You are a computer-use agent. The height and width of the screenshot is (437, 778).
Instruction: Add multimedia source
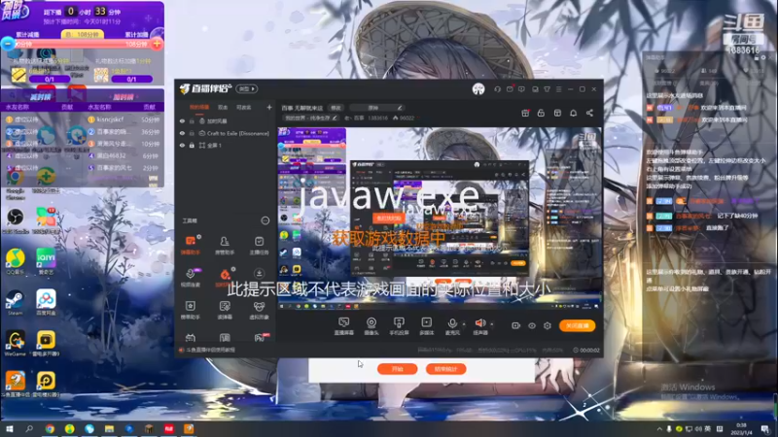pyautogui.click(x=427, y=326)
